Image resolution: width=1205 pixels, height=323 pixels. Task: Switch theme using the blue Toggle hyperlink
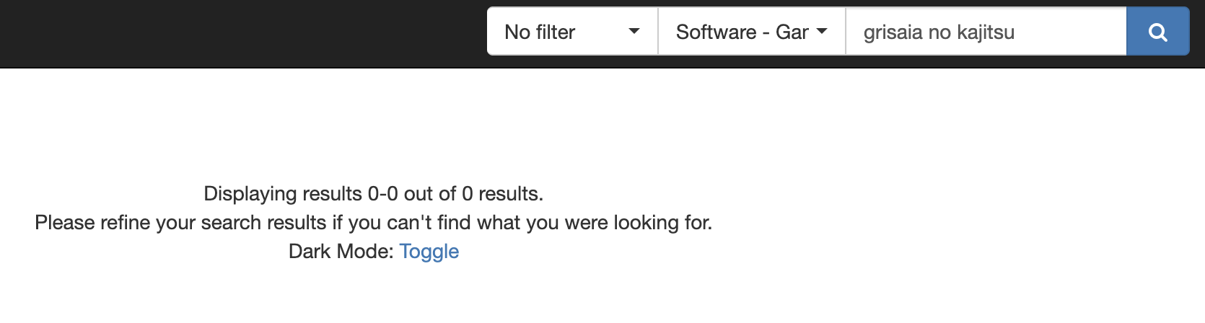[x=429, y=251]
